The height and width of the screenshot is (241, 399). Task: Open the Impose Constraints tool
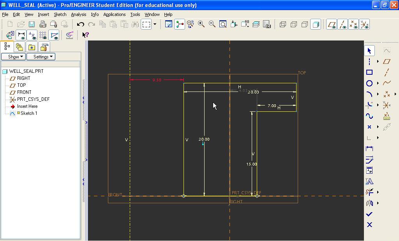369,170
